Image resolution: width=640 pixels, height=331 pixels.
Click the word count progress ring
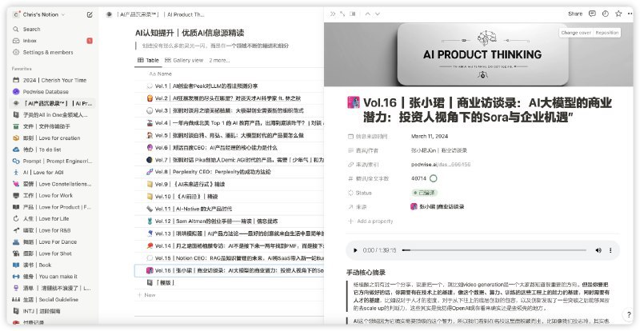(x=434, y=178)
